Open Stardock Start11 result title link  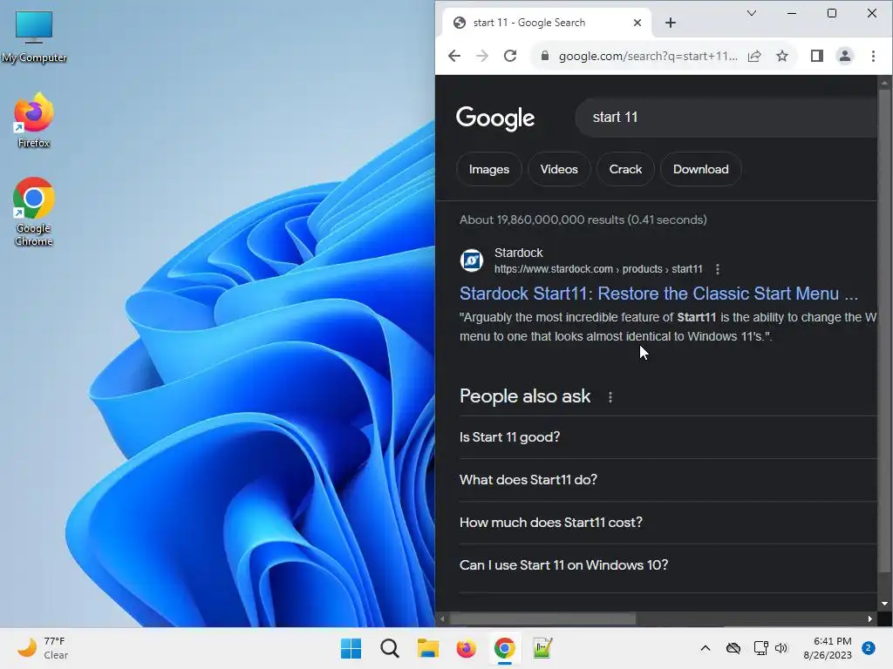pyautogui.click(x=658, y=294)
